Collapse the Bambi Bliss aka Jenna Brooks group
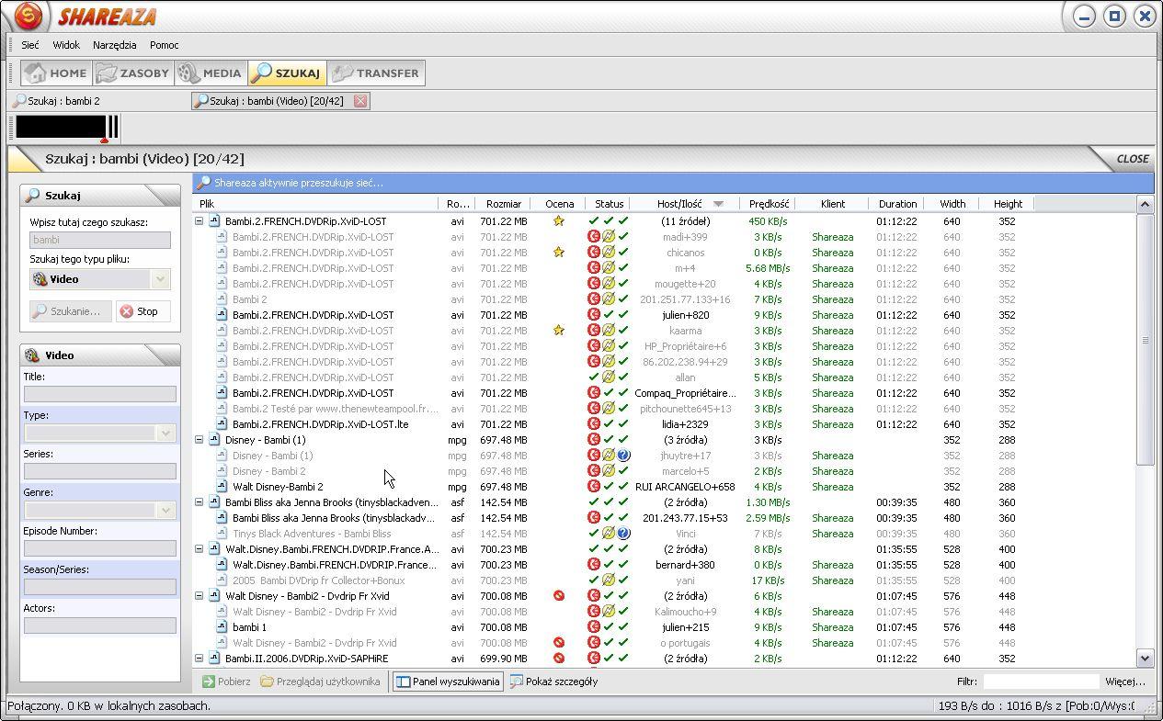This screenshot has height=721, width=1163. (200, 502)
